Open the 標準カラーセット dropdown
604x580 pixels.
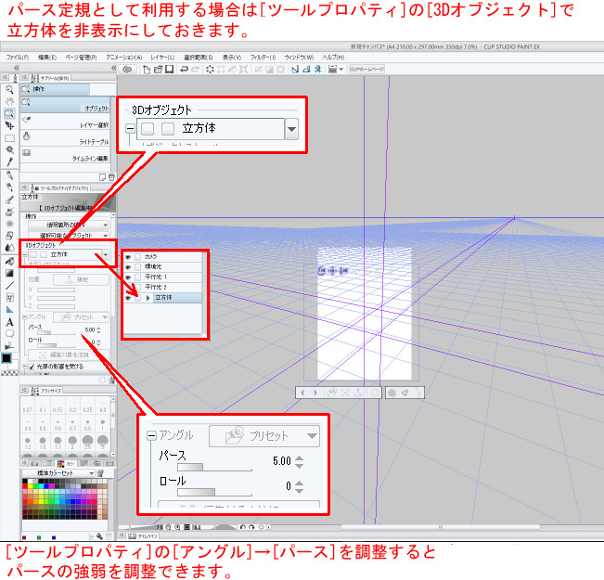(x=58, y=473)
